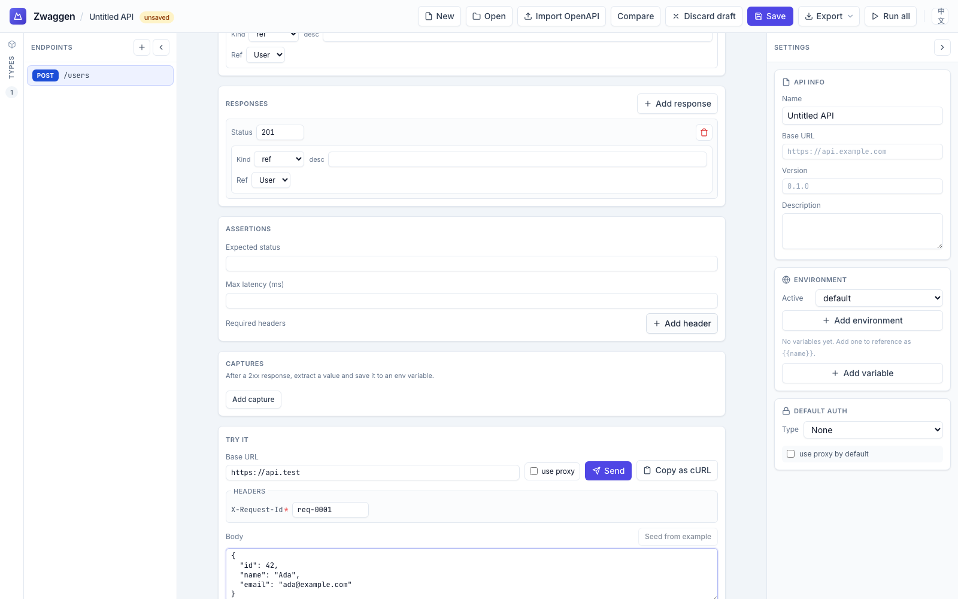This screenshot has width=958, height=599.
Task: Open the Ref User dropdown
Action: [x=271, y=180]
